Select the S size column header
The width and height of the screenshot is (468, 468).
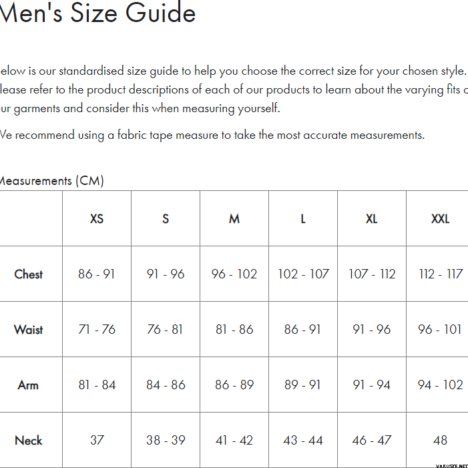tap(166, 219)
